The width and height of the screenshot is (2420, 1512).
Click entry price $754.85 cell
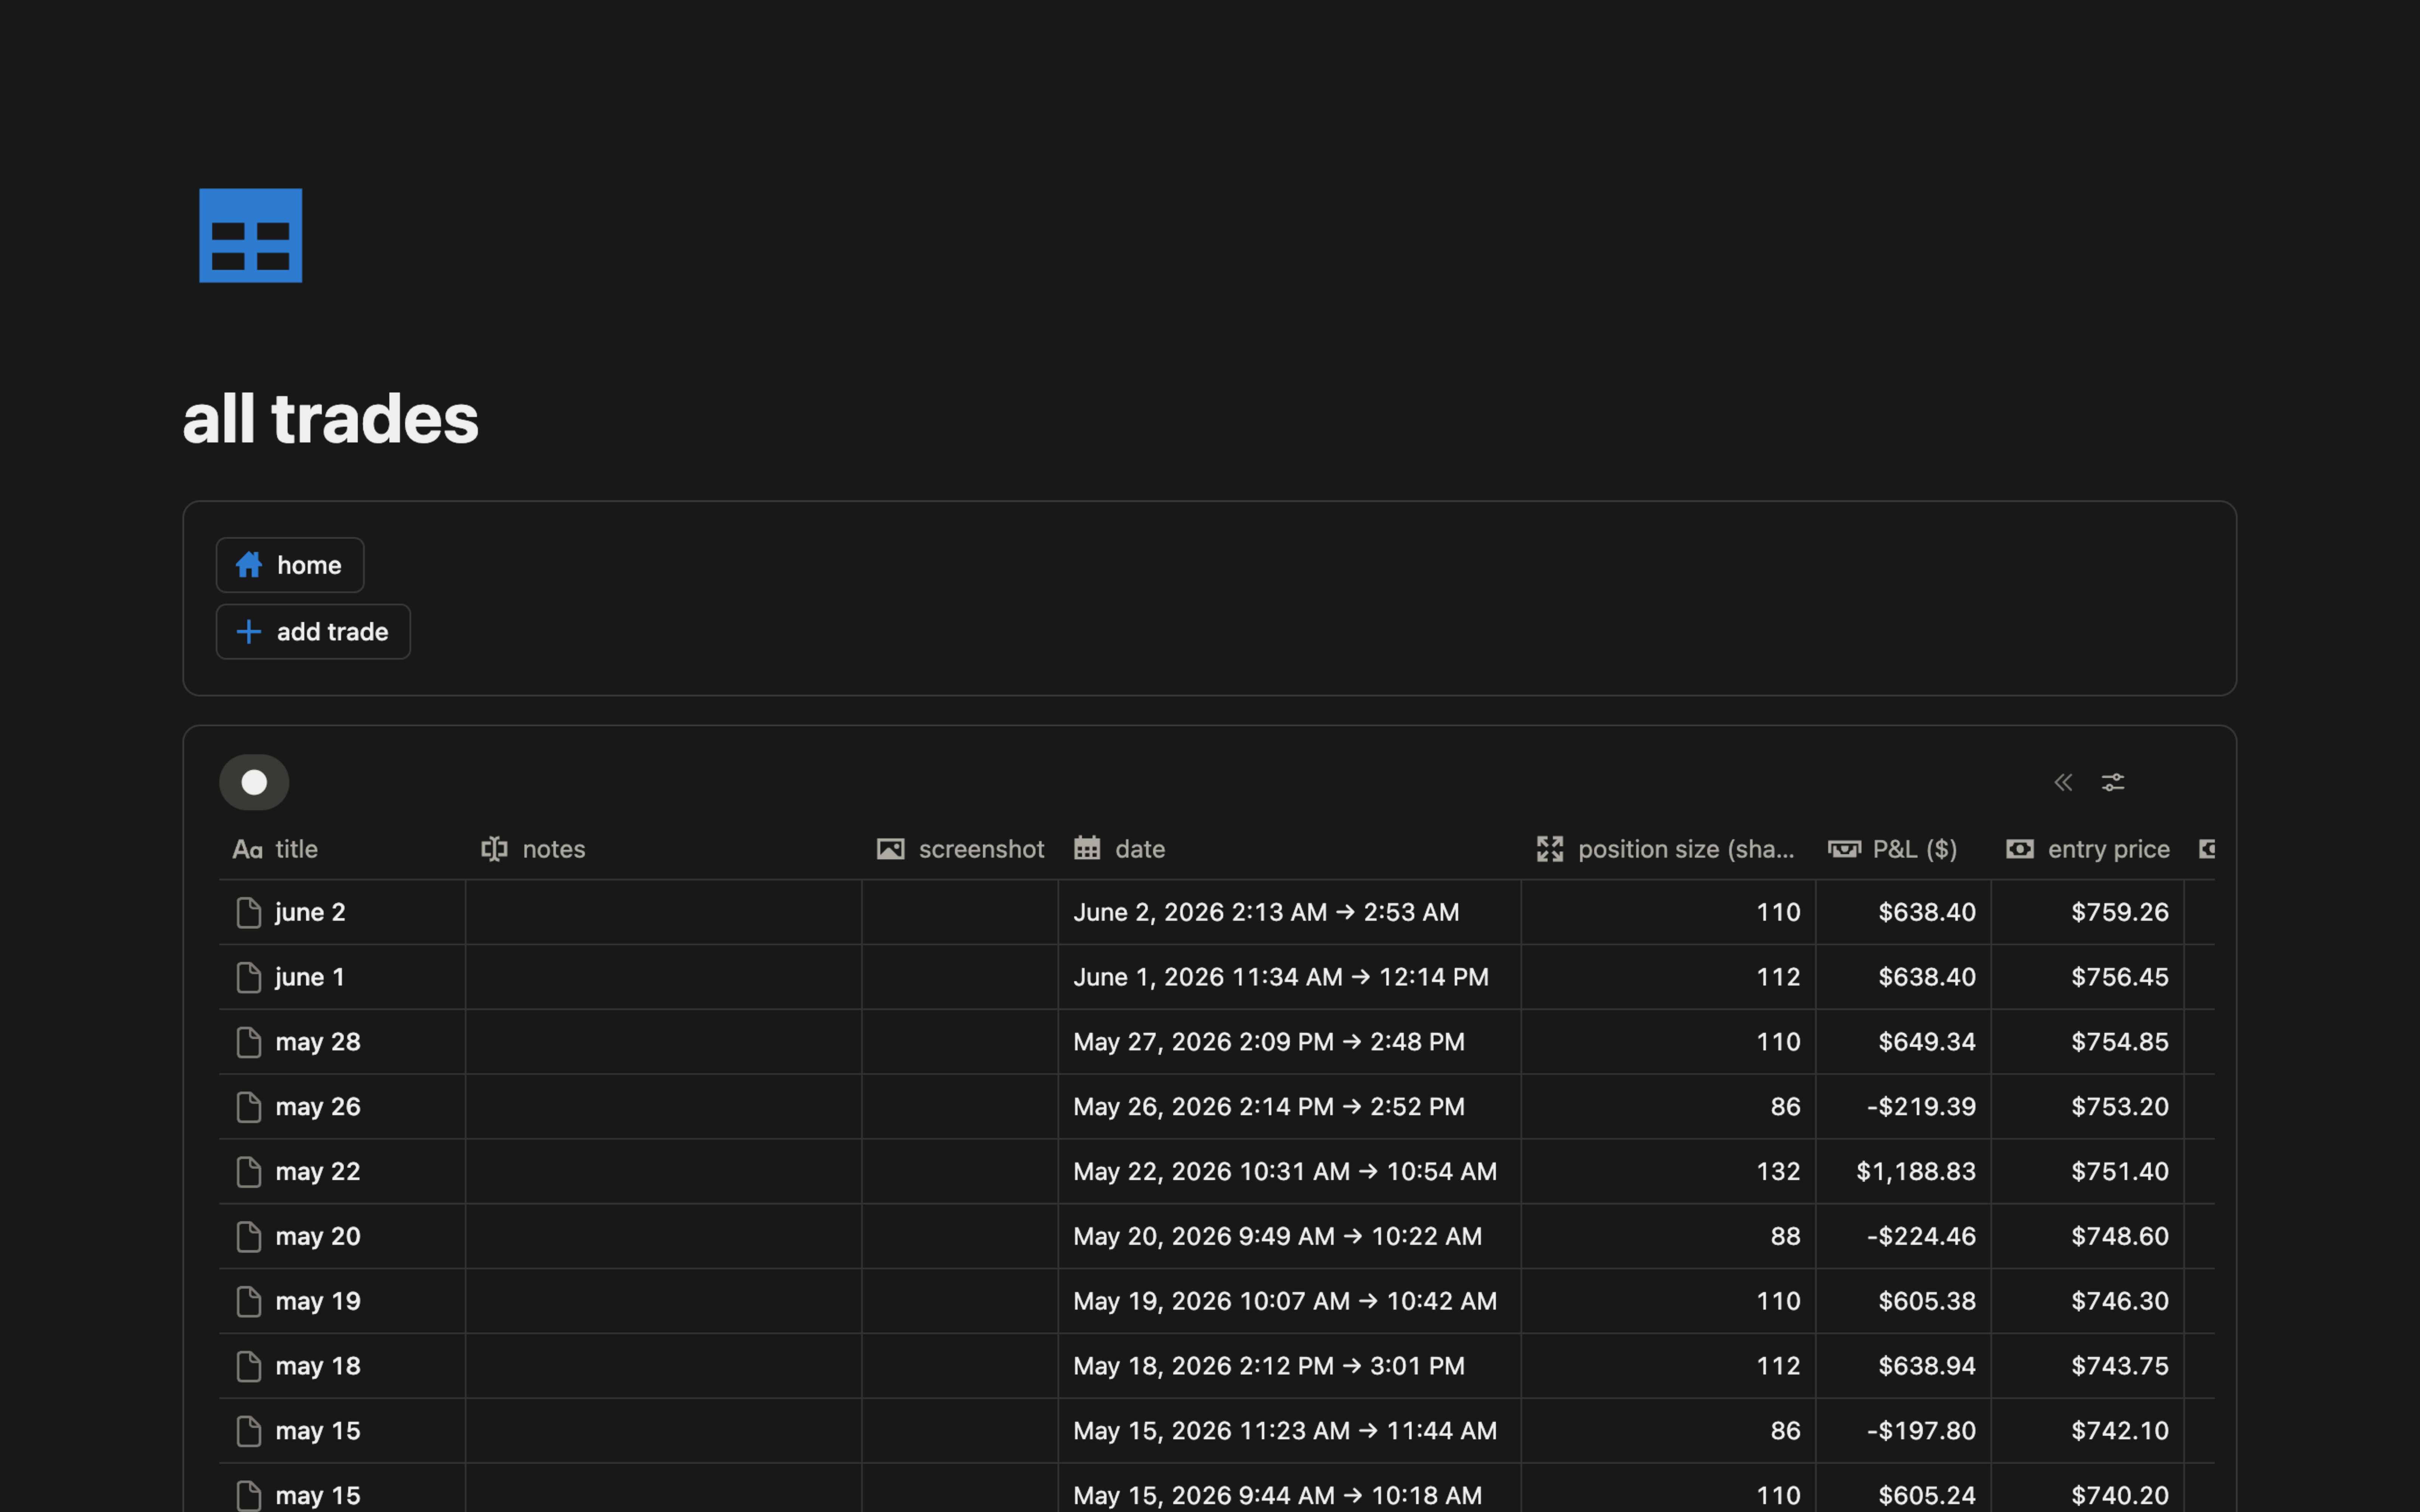[x=2088, y=1042]
